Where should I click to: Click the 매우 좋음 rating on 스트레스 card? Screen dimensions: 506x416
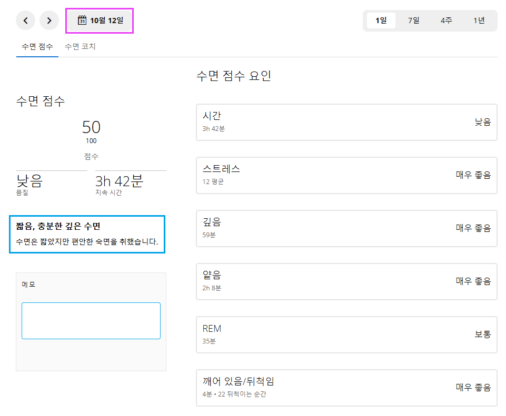click(x=473, y=175)
